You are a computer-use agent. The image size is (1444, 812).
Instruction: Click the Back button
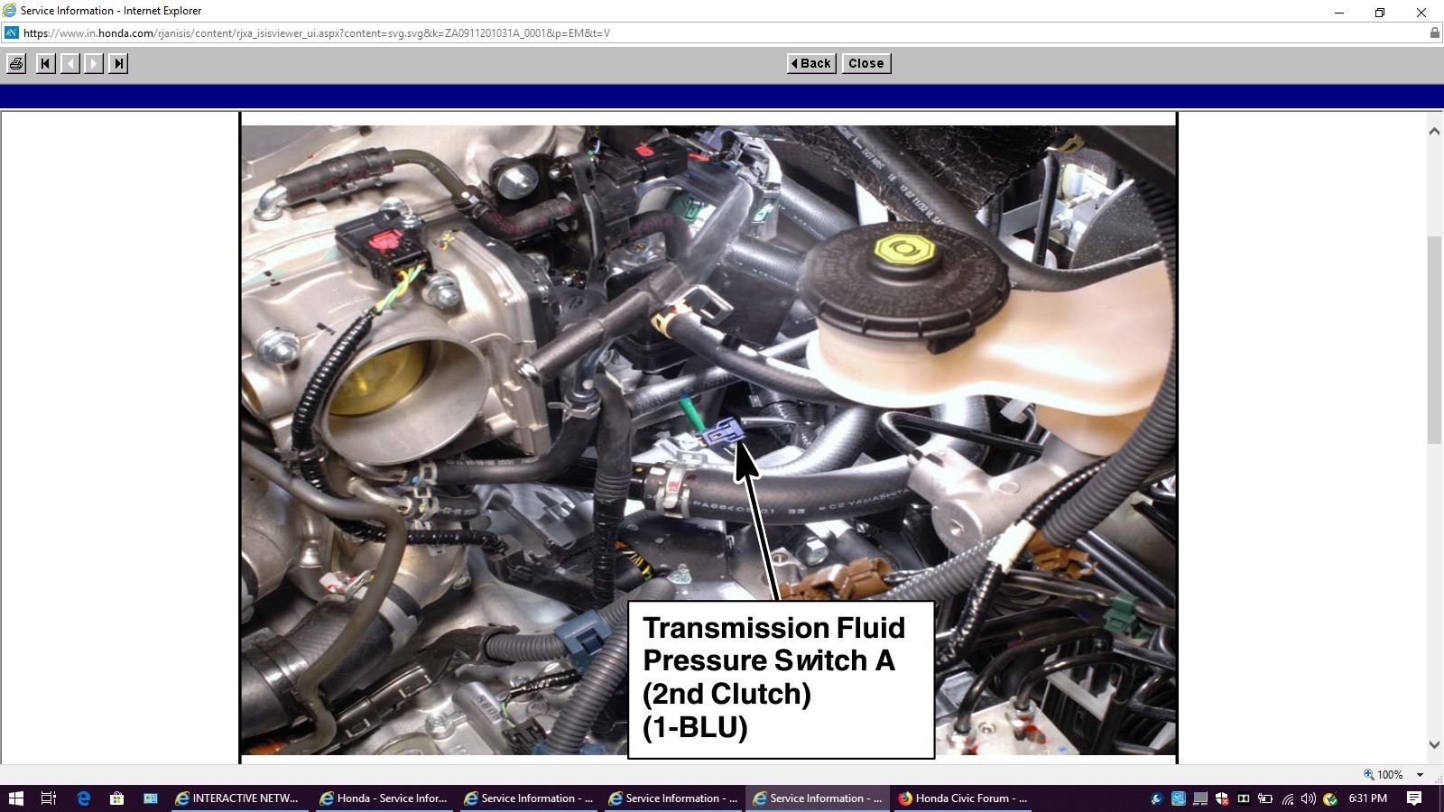click(811, 63)
